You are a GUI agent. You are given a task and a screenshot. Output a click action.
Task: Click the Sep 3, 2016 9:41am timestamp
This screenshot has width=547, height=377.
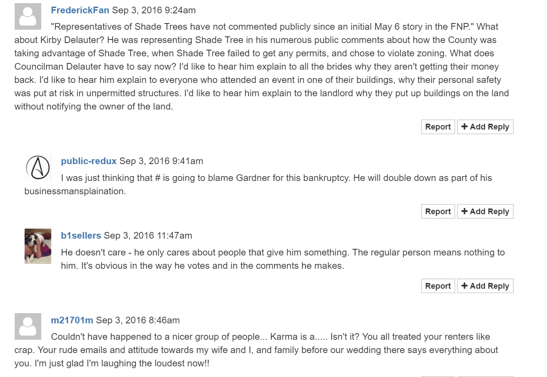pos(161,161)
